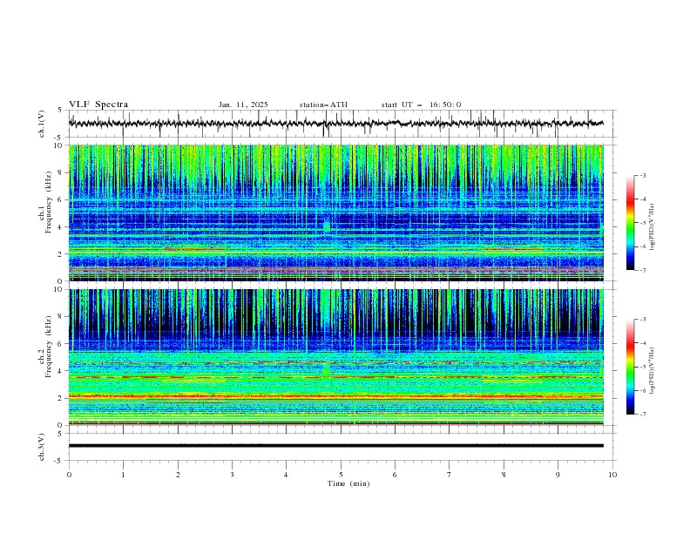The width and height of the screenshot is (690, 533).
Task: Click the '-3' label on upper color bar
Action: 642,175
